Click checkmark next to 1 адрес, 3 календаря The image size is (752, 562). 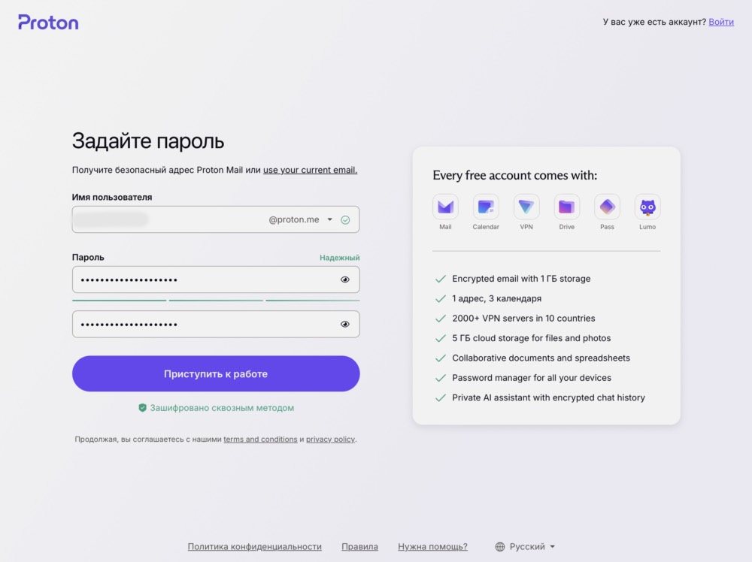click(440, 298)
